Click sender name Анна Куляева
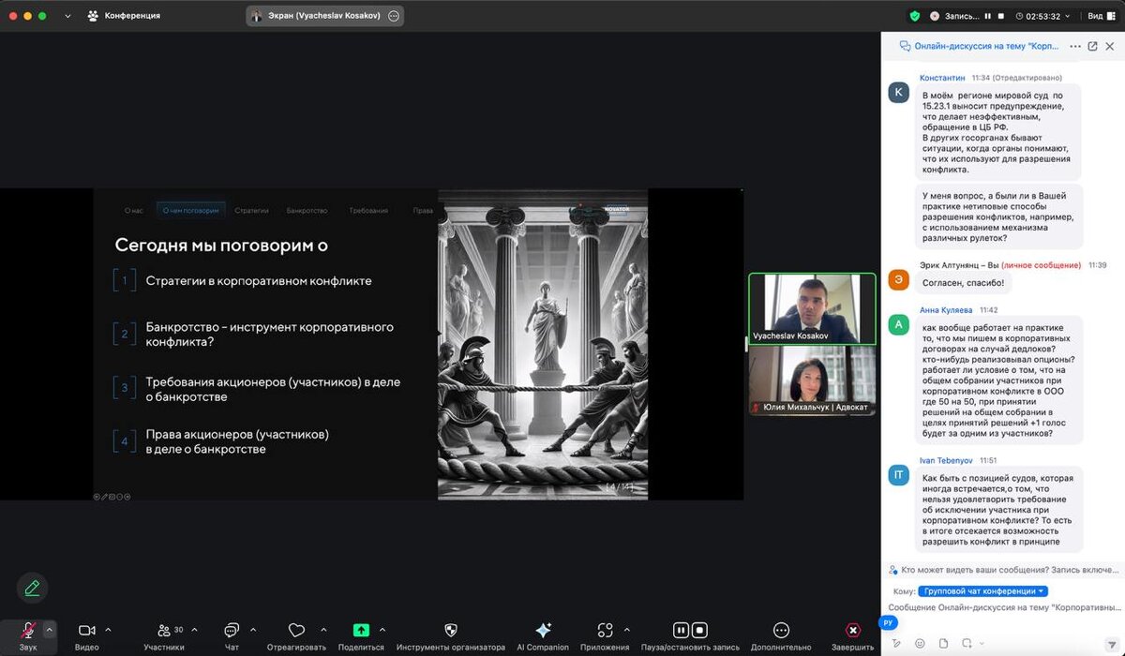 pos(947,309)
